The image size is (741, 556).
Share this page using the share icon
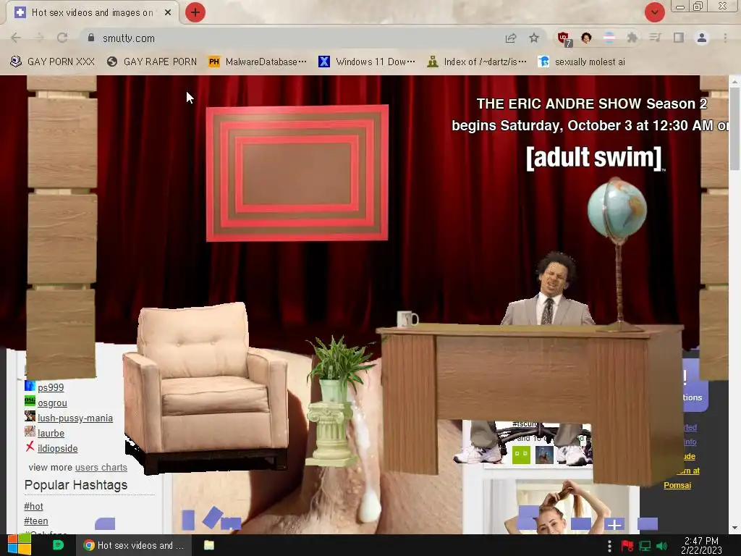[510, 38]
